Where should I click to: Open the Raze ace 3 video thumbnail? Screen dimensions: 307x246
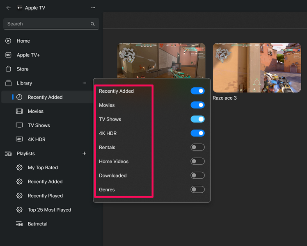[257, 68]
